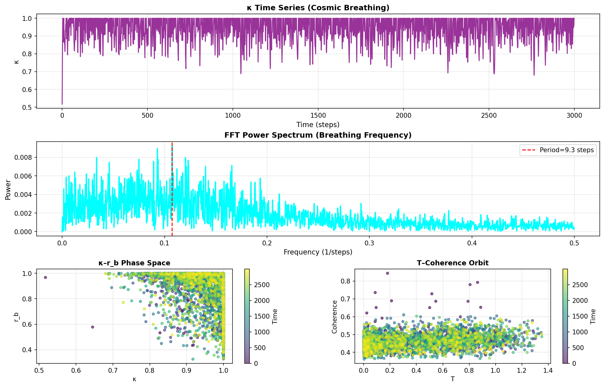Click the coherence orbit Time colorbar
The height and width of the screenshot is (387, 604).
(x=565, y=316)
